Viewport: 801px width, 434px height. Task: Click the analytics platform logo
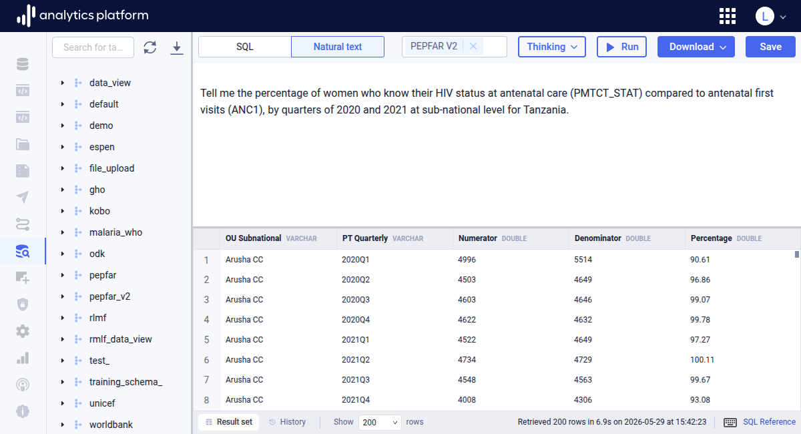point(82,15)
